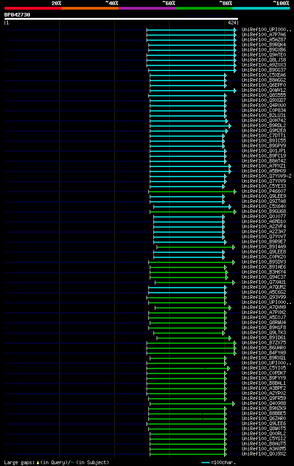Select the UniRef100_Q0H742 label
This screenshot has height=466, width=294.
click(264, 121)
